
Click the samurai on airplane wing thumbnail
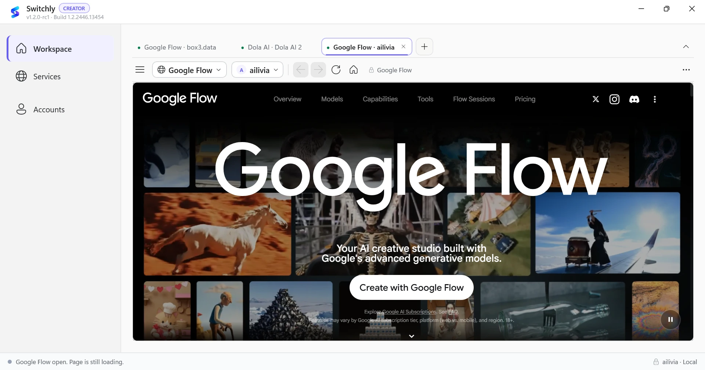pyautogui.click(x=608, y=233)
